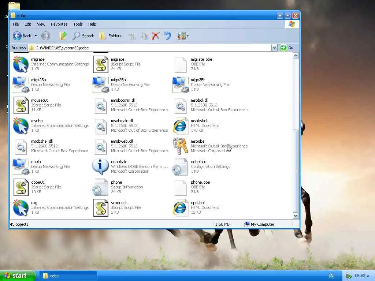Image resolution: width=375 pixels, height=281 pixels.
Task: Select the msobshel.dll file icon
Action: (x=21, y=147)
